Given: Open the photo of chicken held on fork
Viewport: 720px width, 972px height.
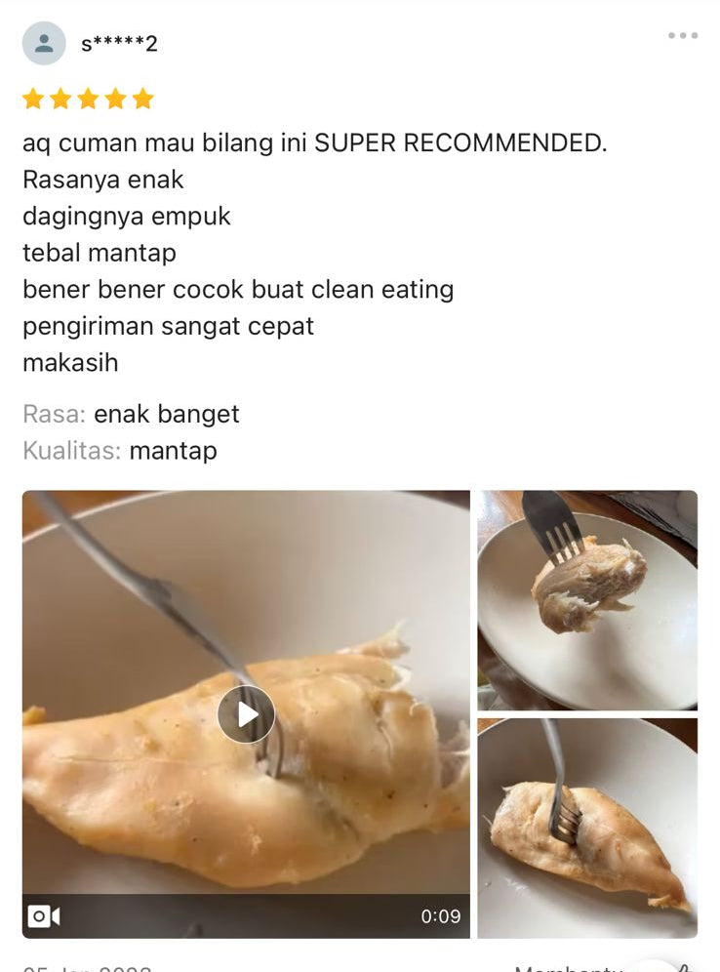Looking at the screenshot, I should (587, 600).
